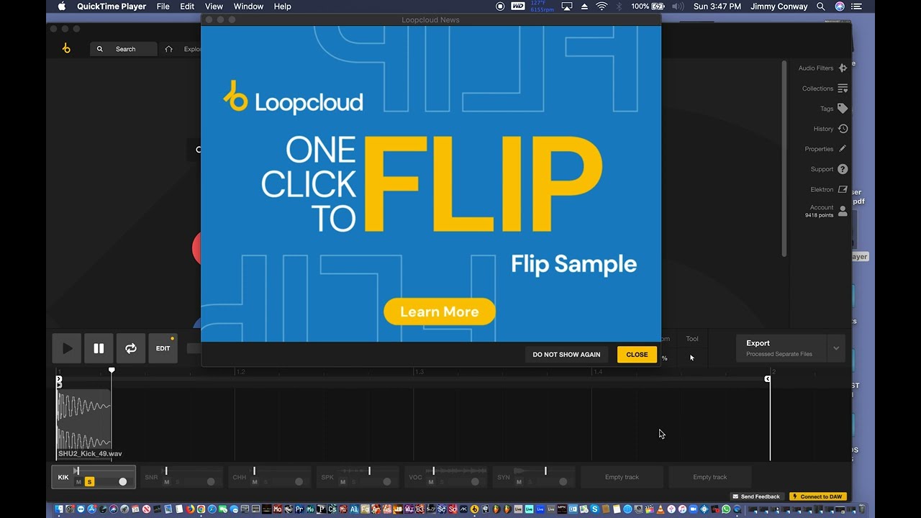Open the Edit menu
The image size is (921, 518).
click(x=187, y=6)
